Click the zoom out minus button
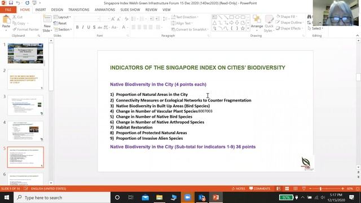 (x=310, y=188)
